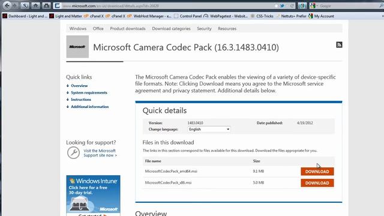The height and width of the screenshot is (216, 384).
Task: Click the browser Forward arrow button
Action: tap(14, 5)
